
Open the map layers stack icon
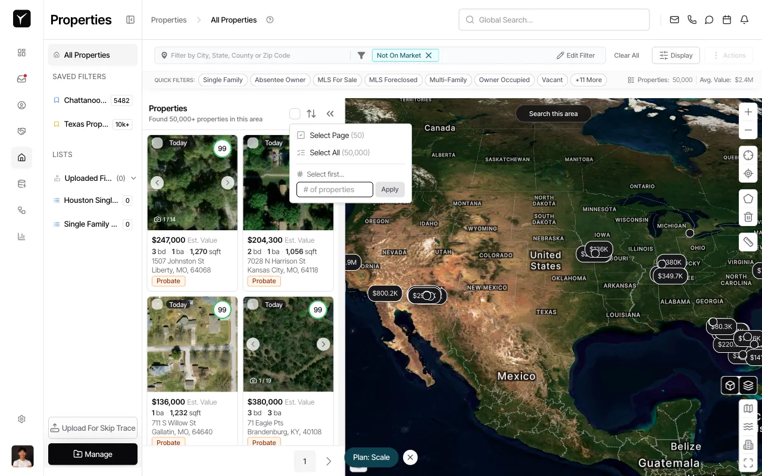click(748, 386)
